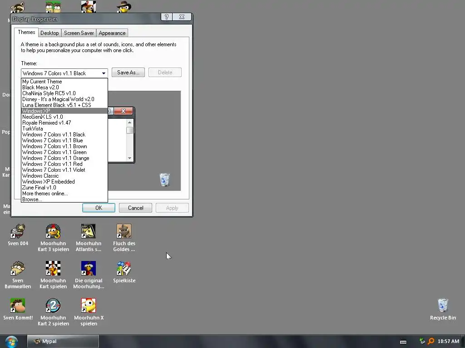Choose the highlighted Windows XP theme

(x=64, y=111)
